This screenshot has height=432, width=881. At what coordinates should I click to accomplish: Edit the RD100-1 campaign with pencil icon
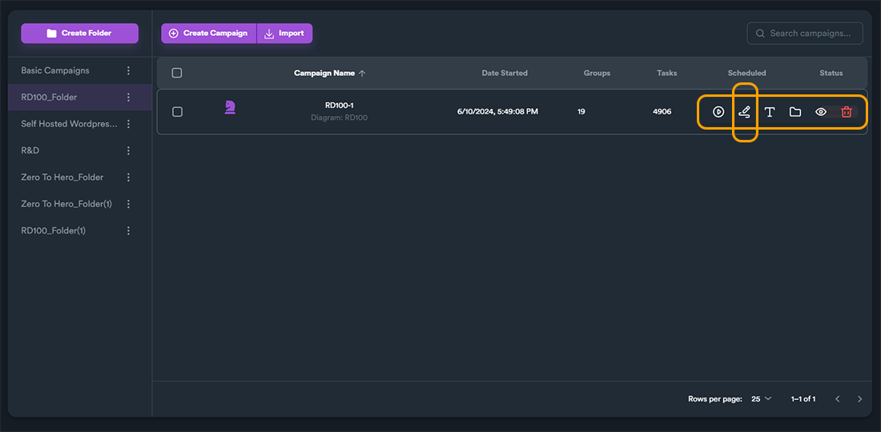(745, 112)
